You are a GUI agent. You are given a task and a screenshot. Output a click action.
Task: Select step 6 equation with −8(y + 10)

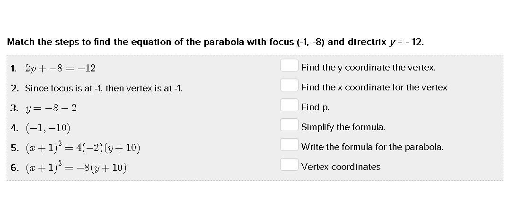76,167
